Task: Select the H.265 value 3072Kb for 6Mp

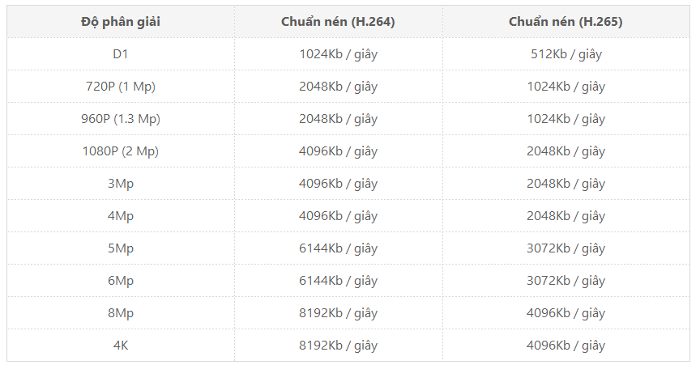Action: click(x=566, y=281)
